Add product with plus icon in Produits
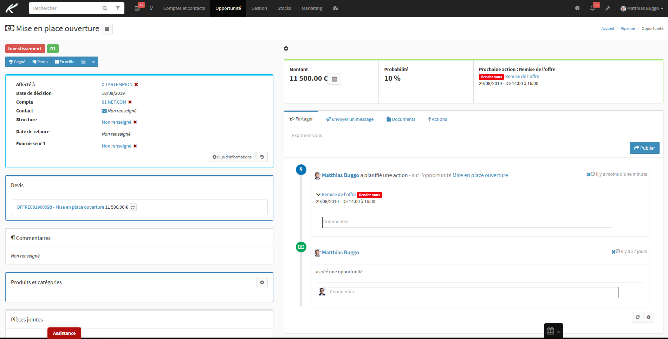The height and width of the screenshot is (339, 668). point(262,282)
